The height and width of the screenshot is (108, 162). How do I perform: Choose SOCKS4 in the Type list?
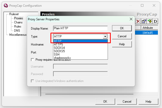(x=80, y=48)
